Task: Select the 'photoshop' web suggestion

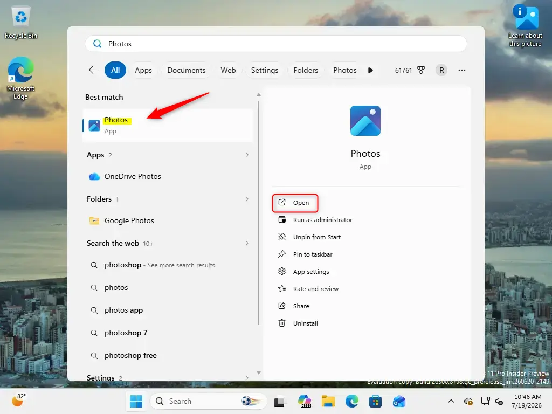Action: (x=168, y=265)
